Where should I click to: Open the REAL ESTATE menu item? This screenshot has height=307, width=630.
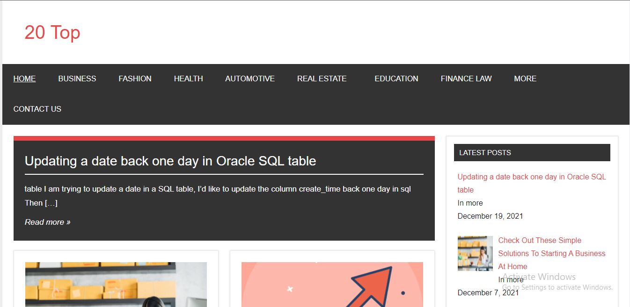tap(322, 79)
